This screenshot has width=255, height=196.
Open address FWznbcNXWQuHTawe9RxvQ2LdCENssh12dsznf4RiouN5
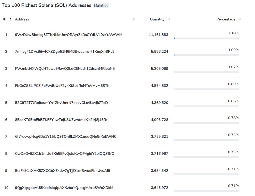coord(65,68)
